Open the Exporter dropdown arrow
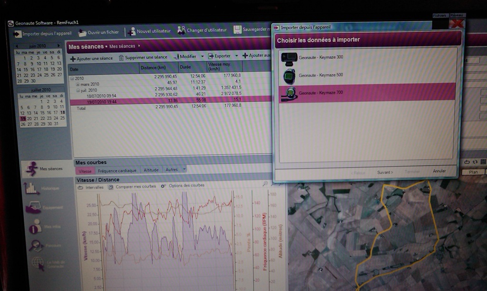Viewport: 487px width, 291px height. point(236,56)
